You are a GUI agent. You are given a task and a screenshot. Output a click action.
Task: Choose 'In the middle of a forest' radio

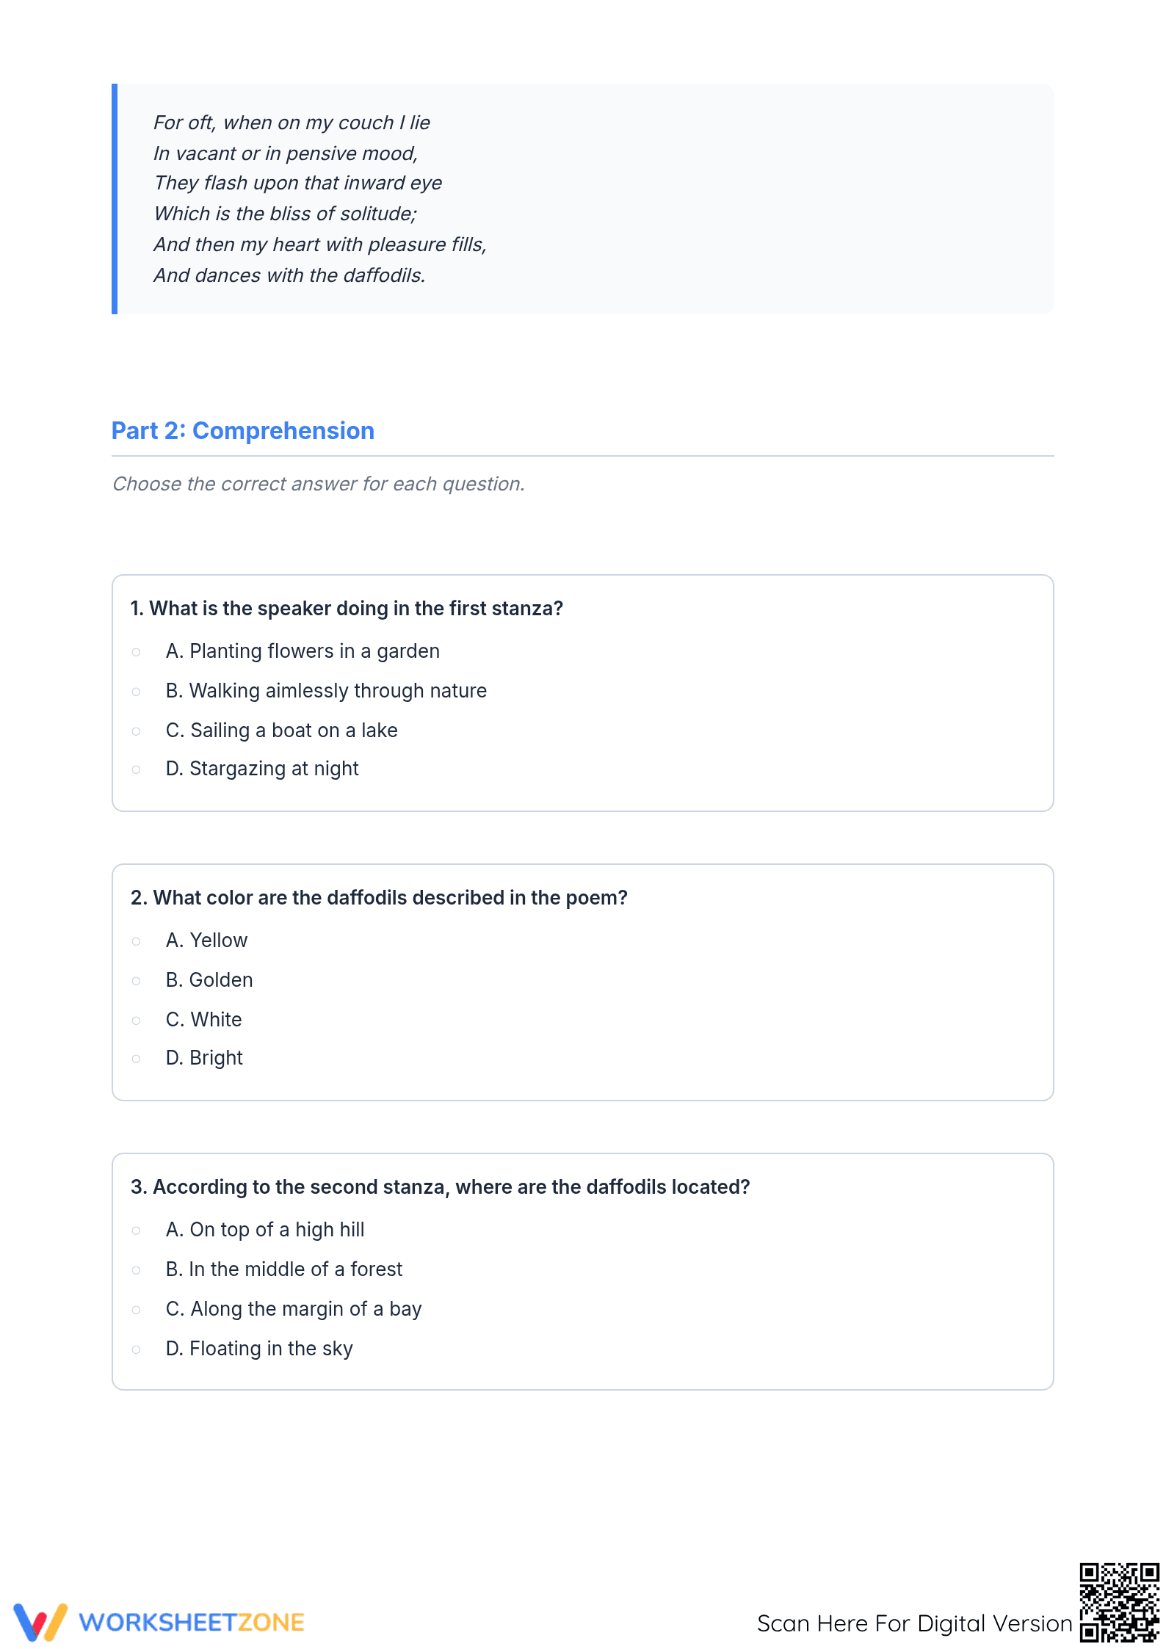[136, 1270]
